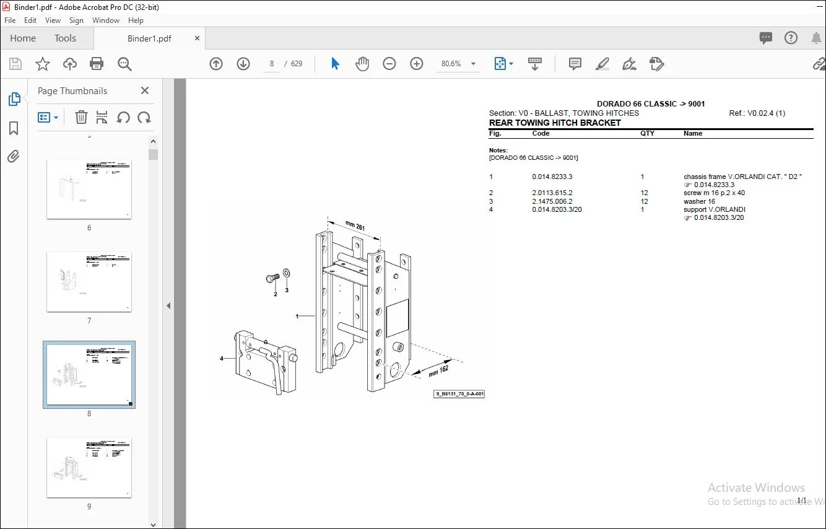Rotate page counterclockwise

click(x=123, y=117)
